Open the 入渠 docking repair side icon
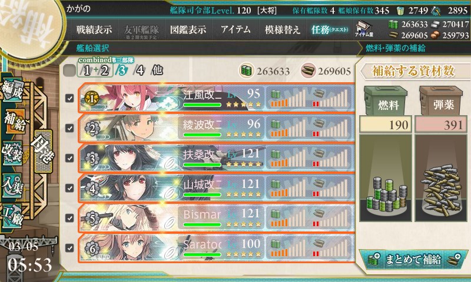Viewport: 471px width, 282px height. point(12,186)
